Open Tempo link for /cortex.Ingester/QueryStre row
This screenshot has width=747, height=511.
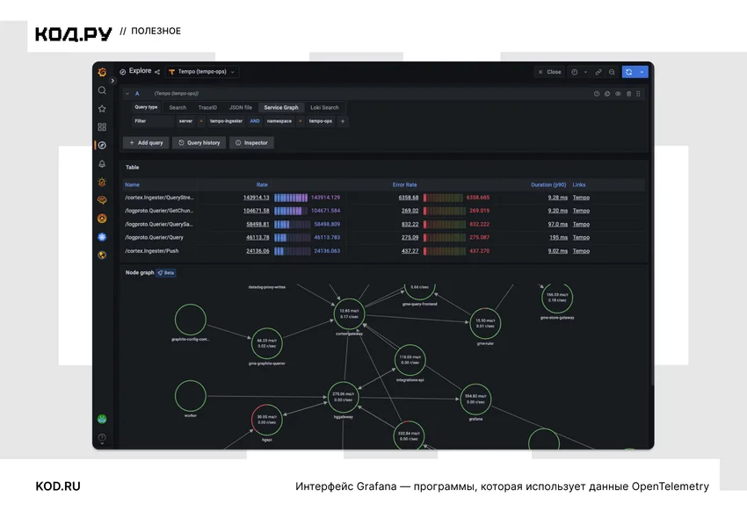pos(581,198)
